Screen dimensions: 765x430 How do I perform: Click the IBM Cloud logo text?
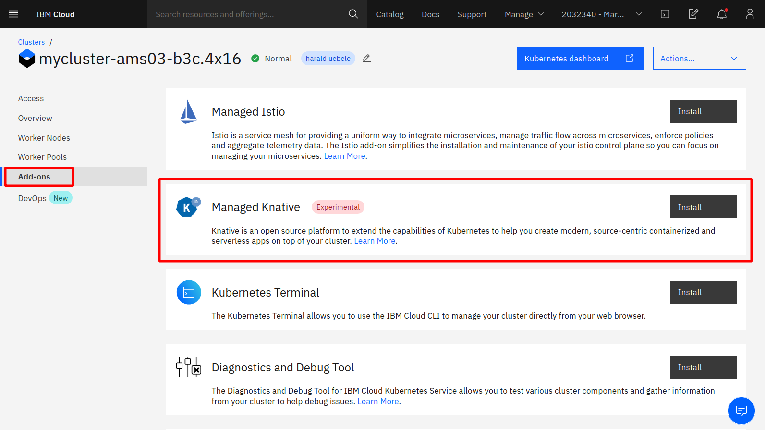coord(55,14)
